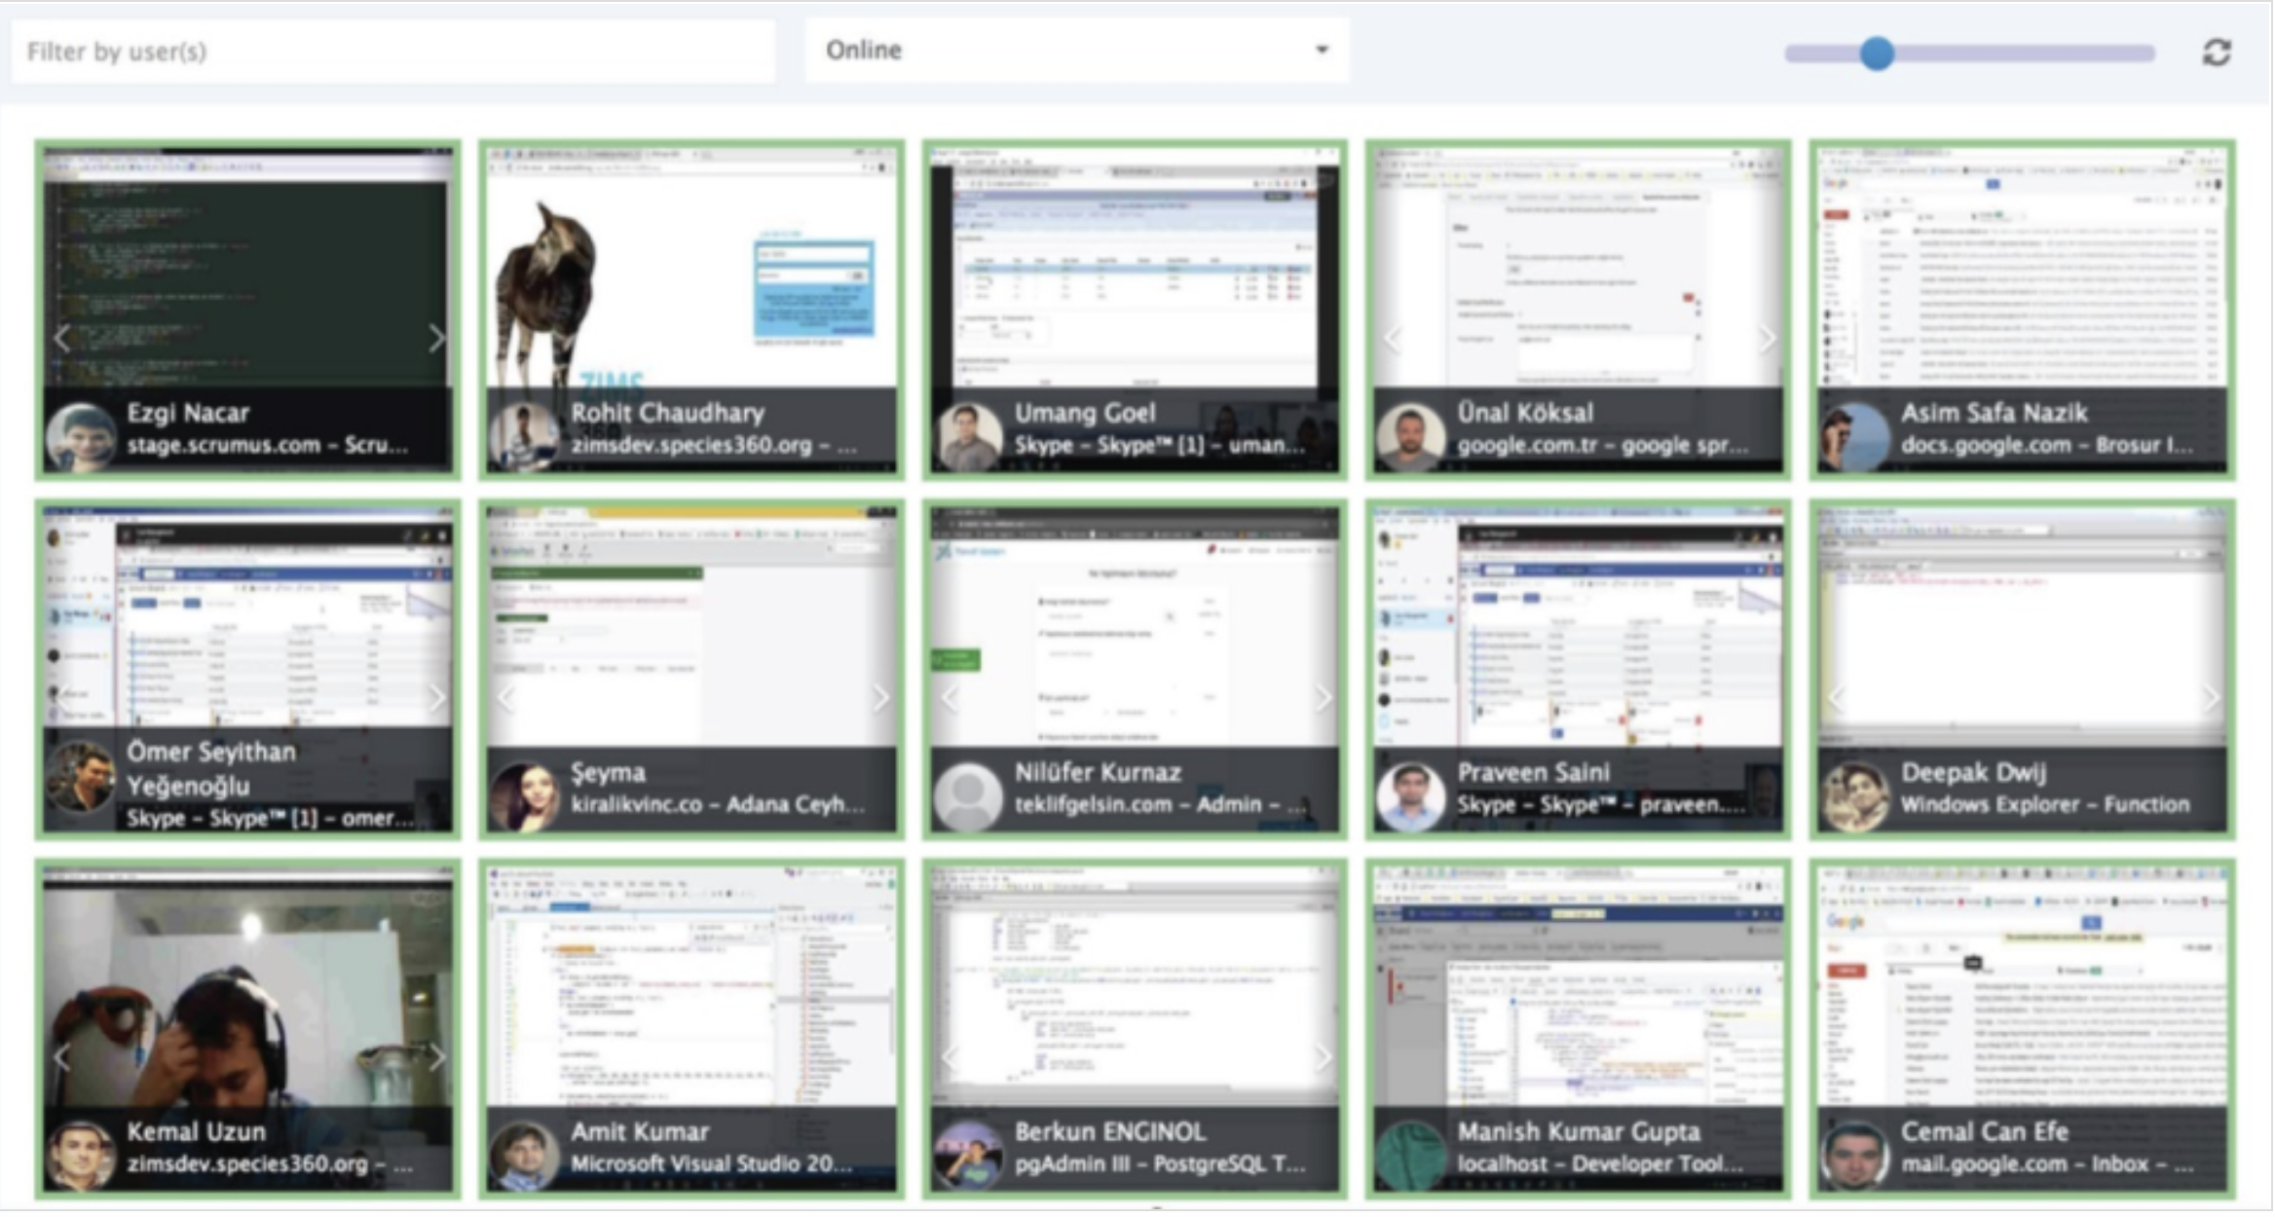
Task: Click Şeyma's profile avatar
Action: 525,795
